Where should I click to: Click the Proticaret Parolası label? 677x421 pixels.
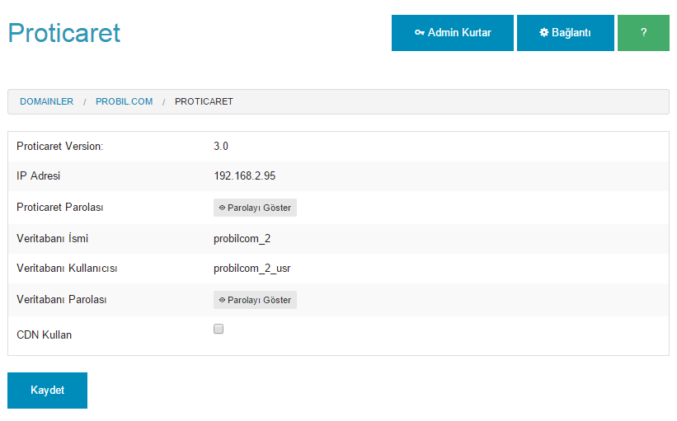pyautogui.click(x=60, y=207)
